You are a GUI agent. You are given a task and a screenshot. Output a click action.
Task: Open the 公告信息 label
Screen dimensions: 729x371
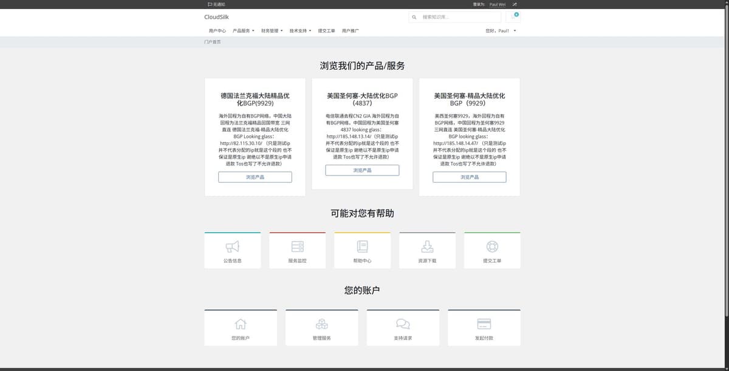pos(233,260)
